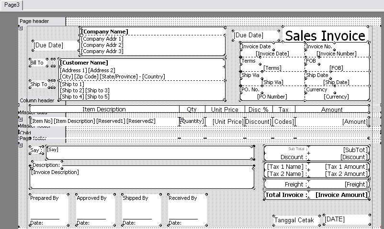Select the [Invoice Amount] total field

[341, 195]
